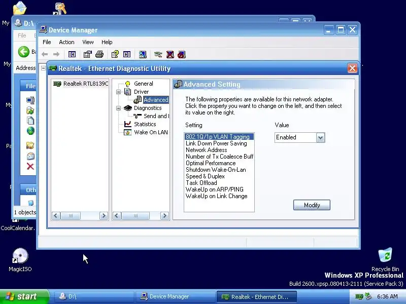406x304 pixels.
Task: Select 802.1Q/1p VLAN Tagging setting
Action: coord(219,137)
